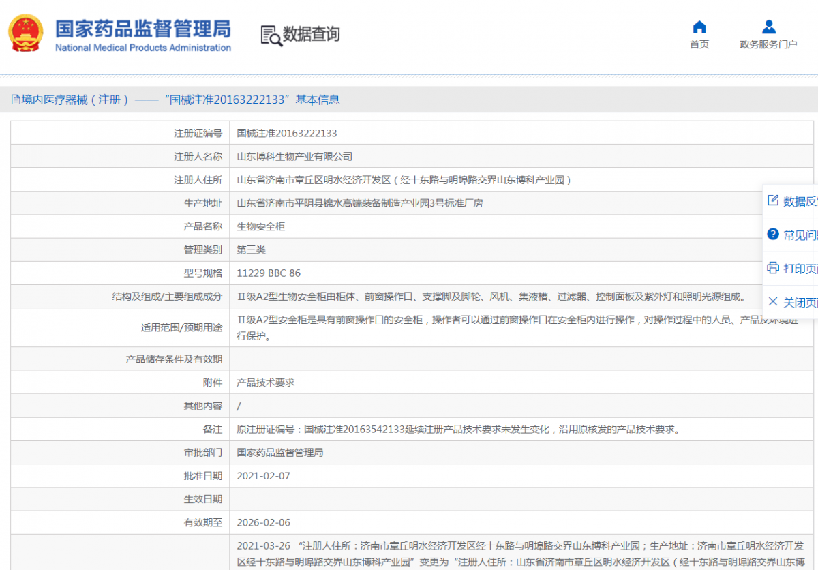Image resolution: width=818 pixels, height=570 pixels.
Task: Click the 数据反馈 edit pencil icon
Action: pyautogui.click(x=773, y=200)
